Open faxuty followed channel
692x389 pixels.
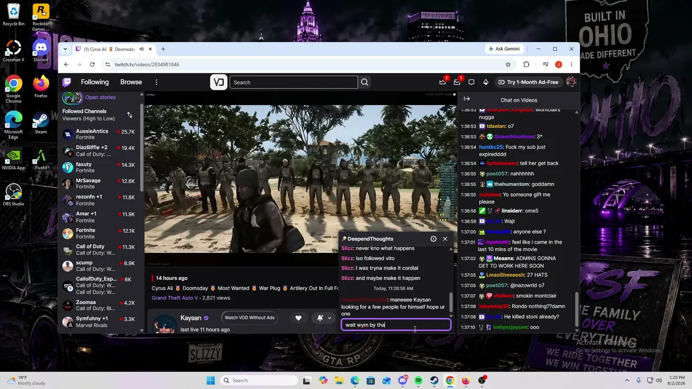[x=98, y=167]
